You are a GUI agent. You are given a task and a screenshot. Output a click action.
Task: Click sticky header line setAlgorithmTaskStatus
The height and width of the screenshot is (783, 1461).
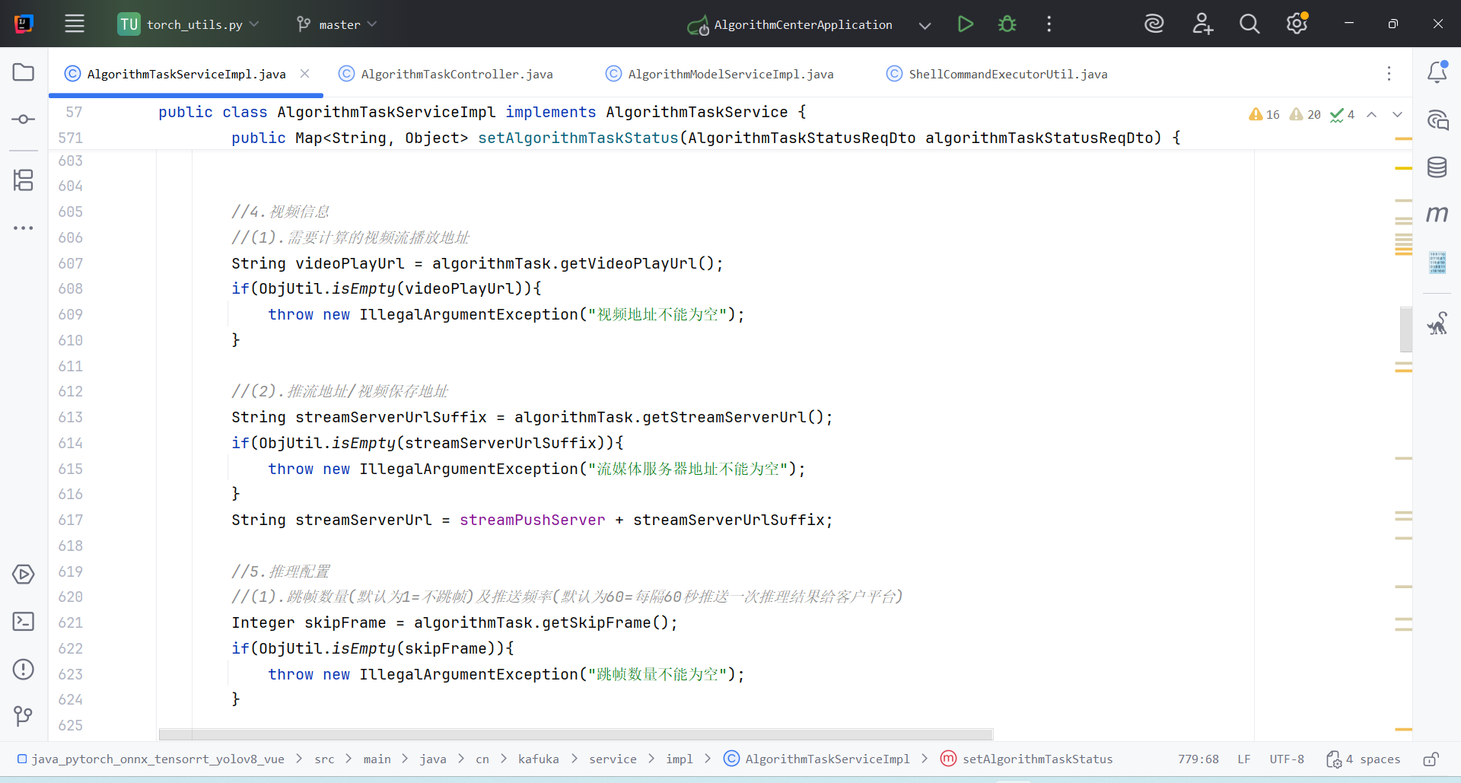(x=706, y=138)
